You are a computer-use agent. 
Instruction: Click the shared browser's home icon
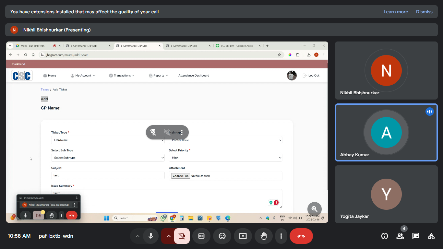[33, 55]
